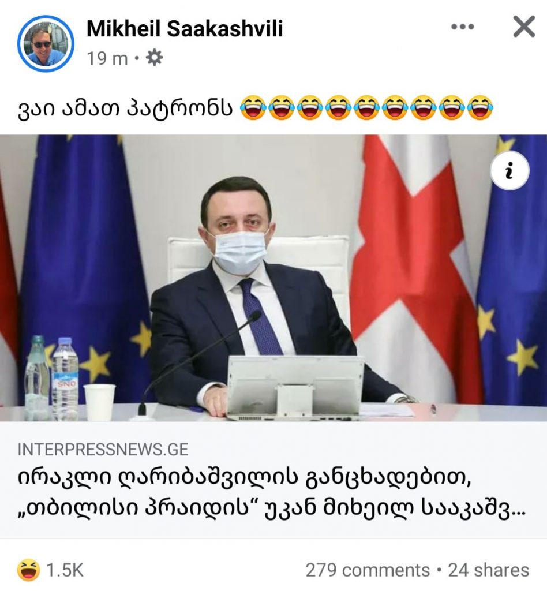The image size is (547, 591).
Task: Click the last laughing emoji in post text
Action: (x=479, y=107)
